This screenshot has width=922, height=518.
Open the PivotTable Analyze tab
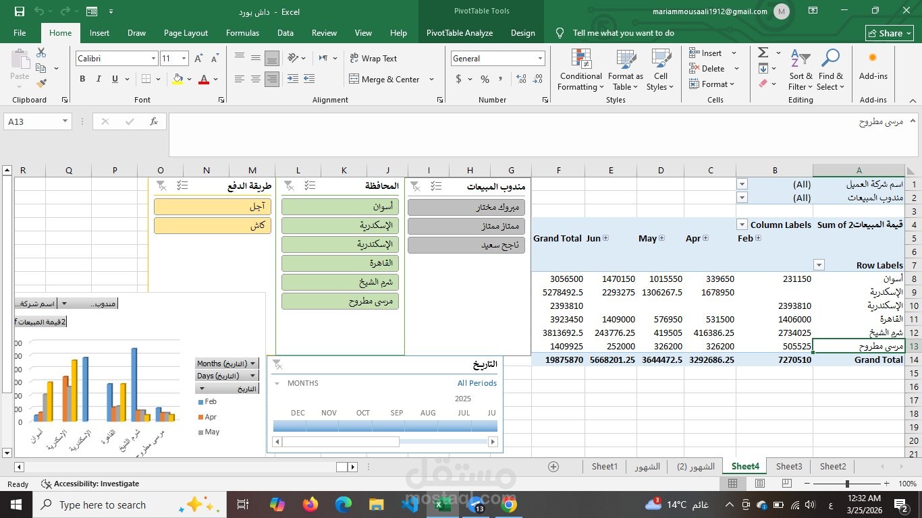point(460,32)
